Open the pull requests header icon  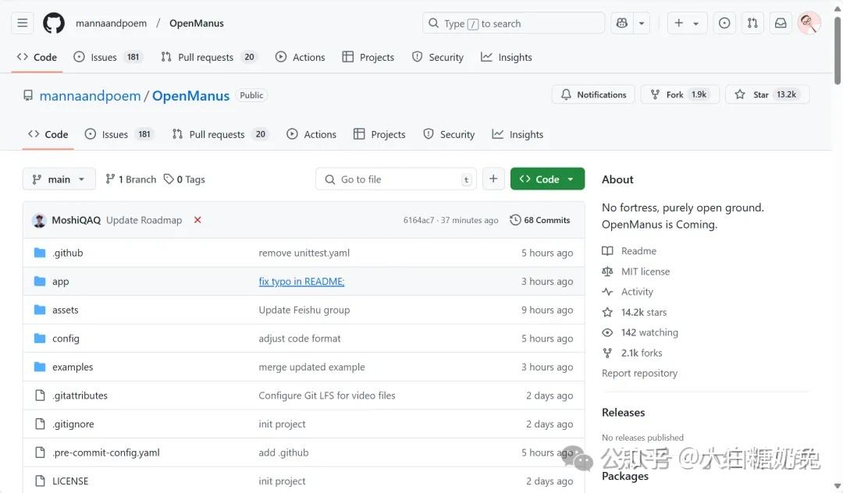point(752,23)
